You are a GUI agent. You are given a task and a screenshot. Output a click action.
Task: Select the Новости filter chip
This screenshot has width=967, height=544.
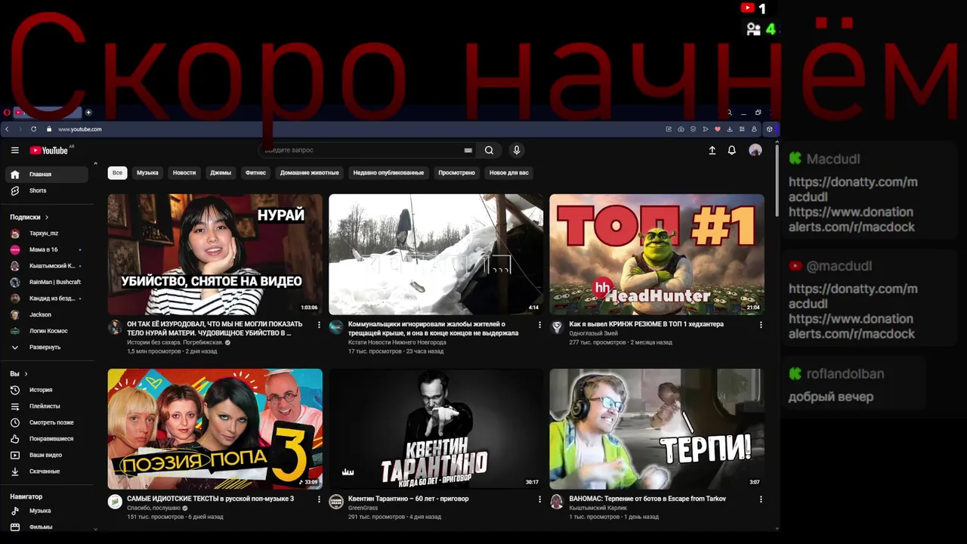184,173
